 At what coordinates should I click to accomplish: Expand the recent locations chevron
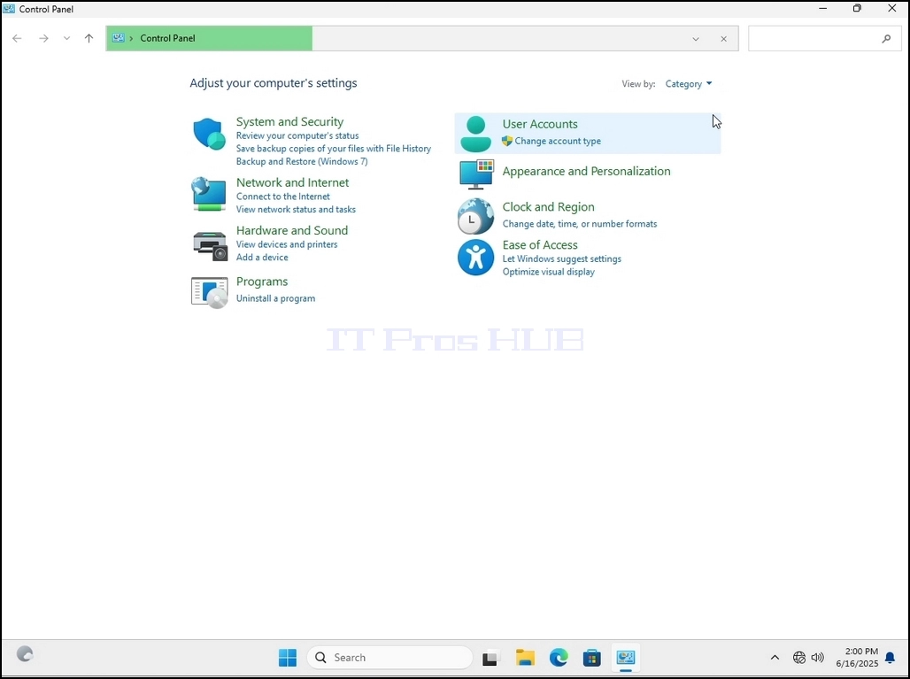(66, 38)
